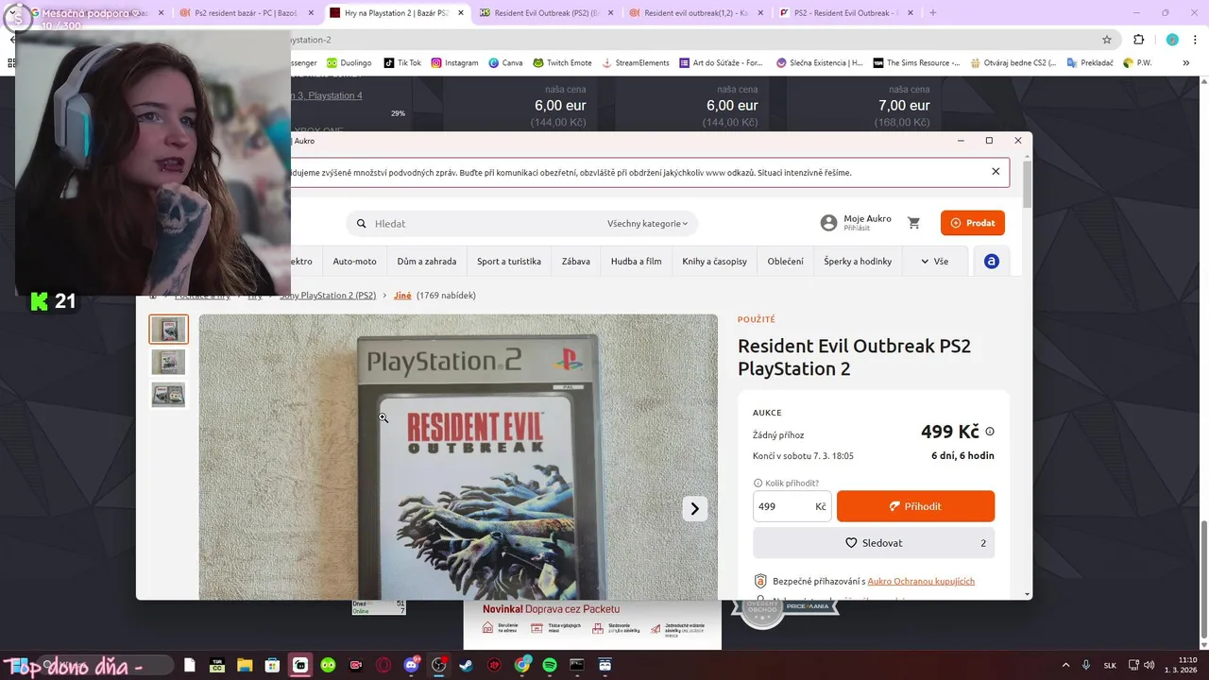The width and height of the screenshot is (1209, 680).
Task: Open The Sims Resource bookmark
Action: pos(916,63)
